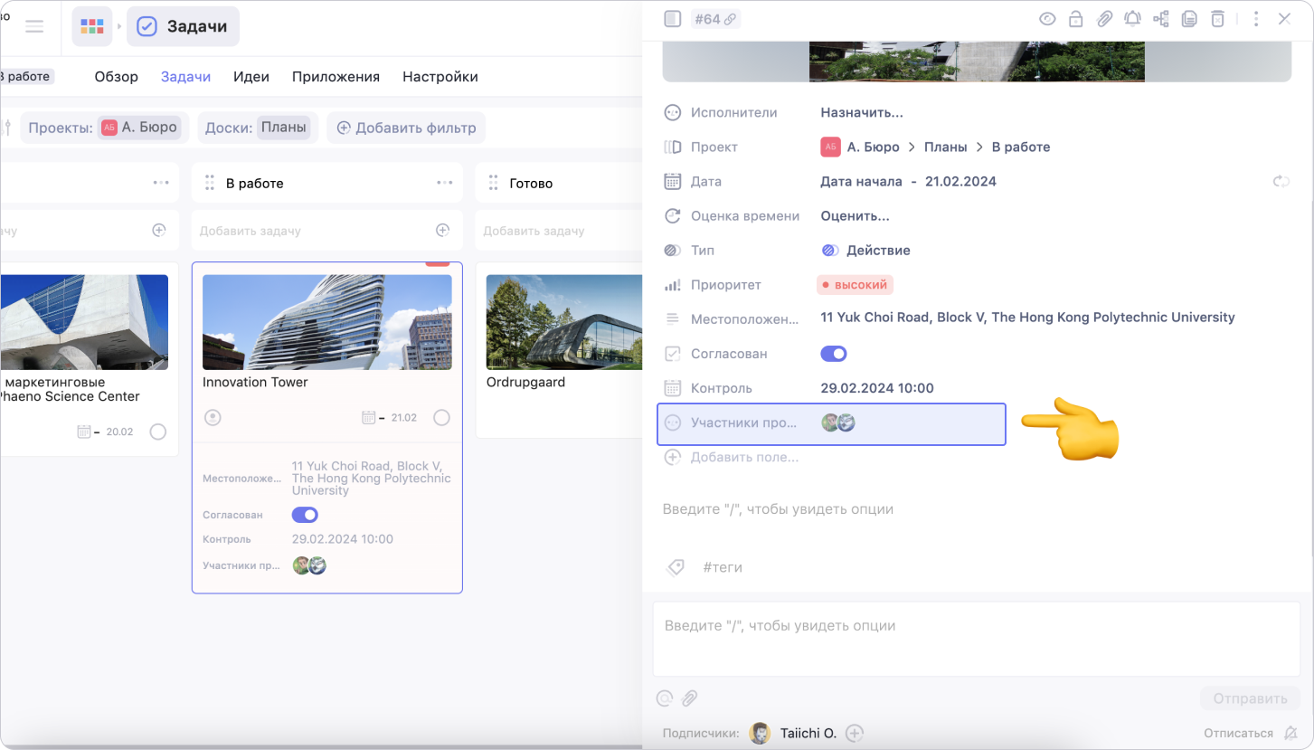Viewport: 1314px width, 750px height.
Task: Click the paperclip attach icon in header
Action: coord(1104,18)
